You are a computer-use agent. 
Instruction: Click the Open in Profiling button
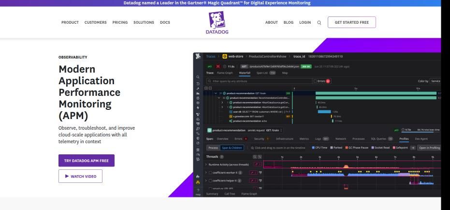[429, 148]
